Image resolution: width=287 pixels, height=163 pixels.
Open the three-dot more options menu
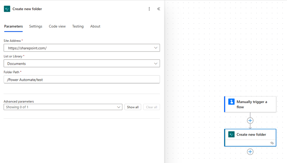point(149,9)
